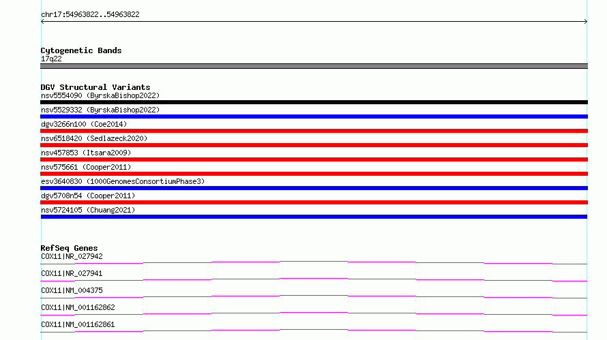
Task: Click the left arrowhead of the coordinate ruler
Action: pos(42,22)
